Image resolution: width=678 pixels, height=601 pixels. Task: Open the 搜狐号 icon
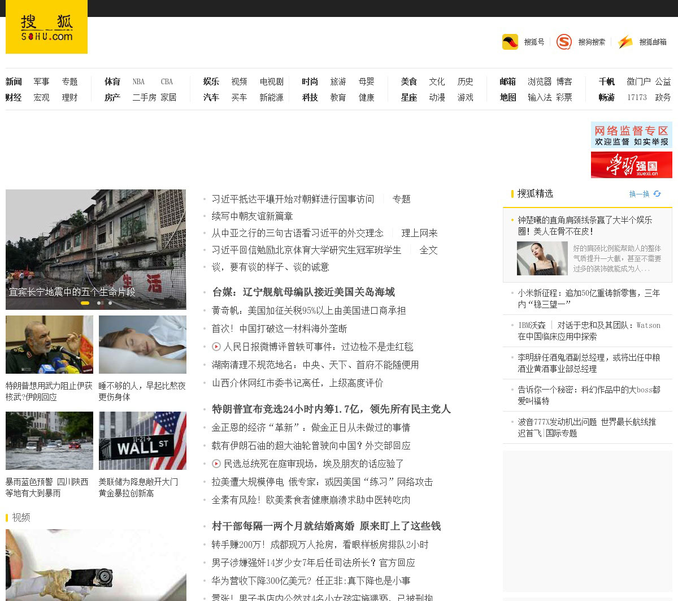510,42
